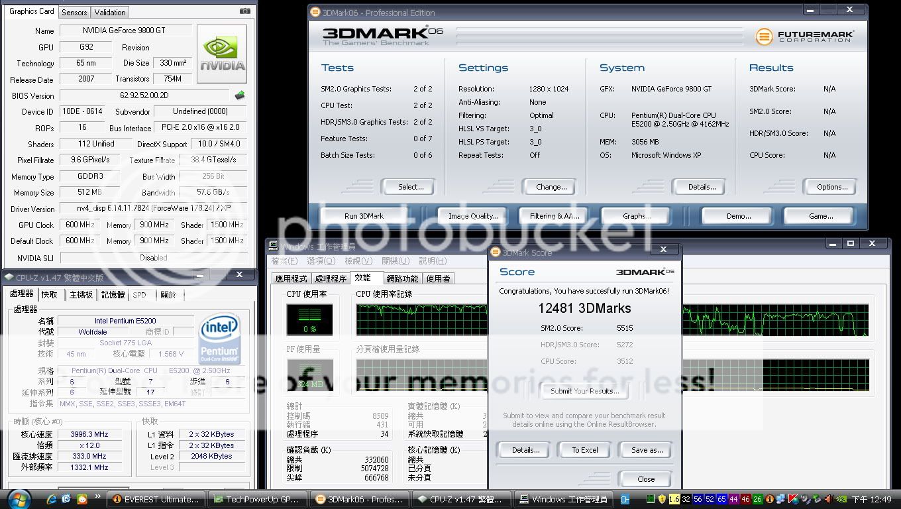
Task: Open the 使用者 tab in Task Manager
Action: click(439, 278)
